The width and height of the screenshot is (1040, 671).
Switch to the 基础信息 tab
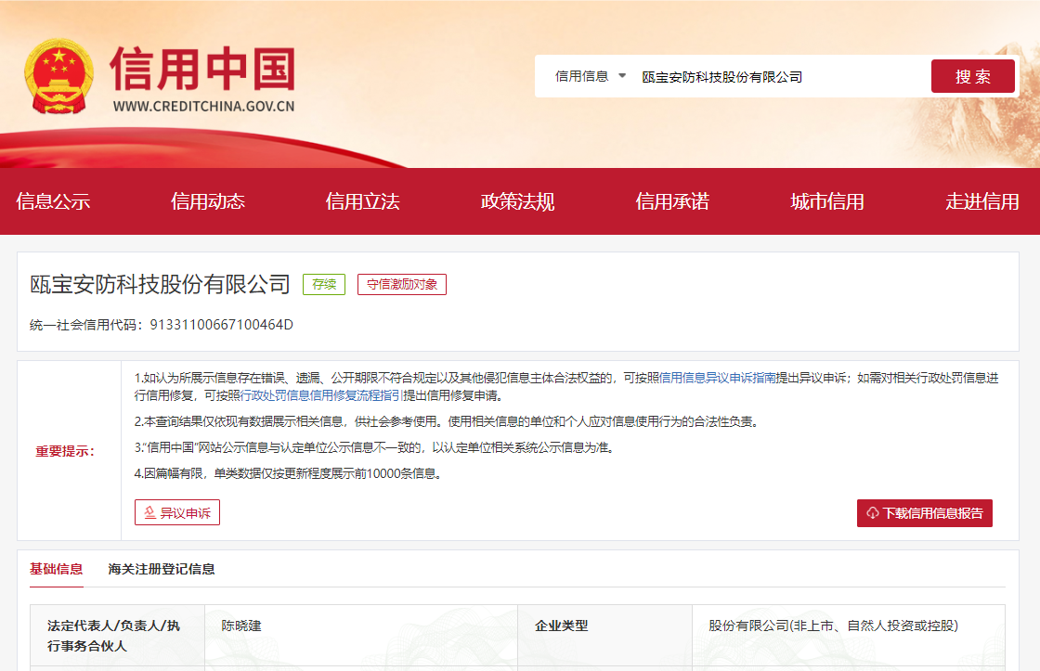(x=57, y=569)
